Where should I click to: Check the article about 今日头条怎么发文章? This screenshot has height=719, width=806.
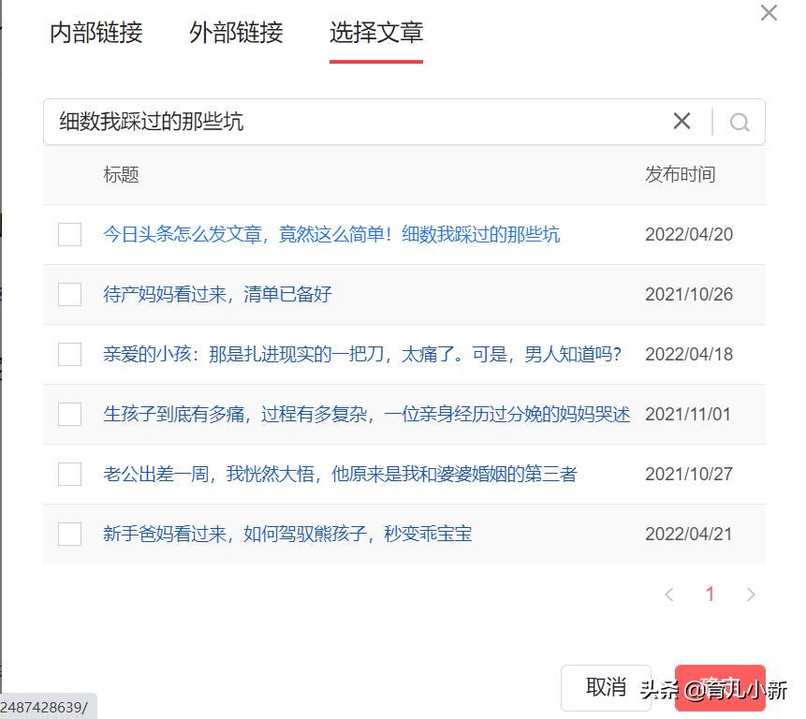point(69,234)
